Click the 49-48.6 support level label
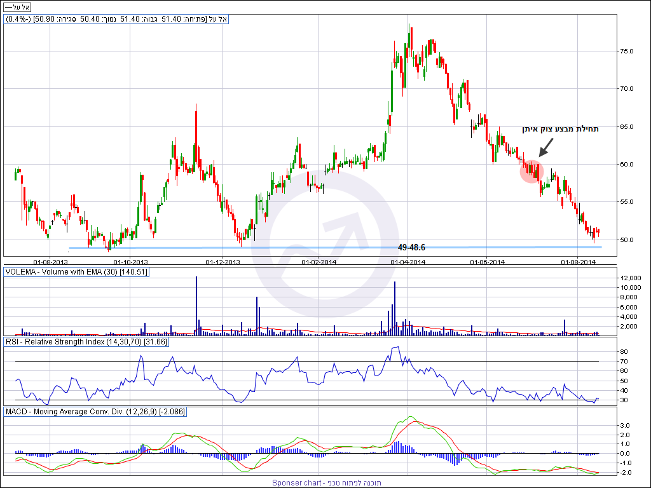651x488 pixels. point(411,247)
